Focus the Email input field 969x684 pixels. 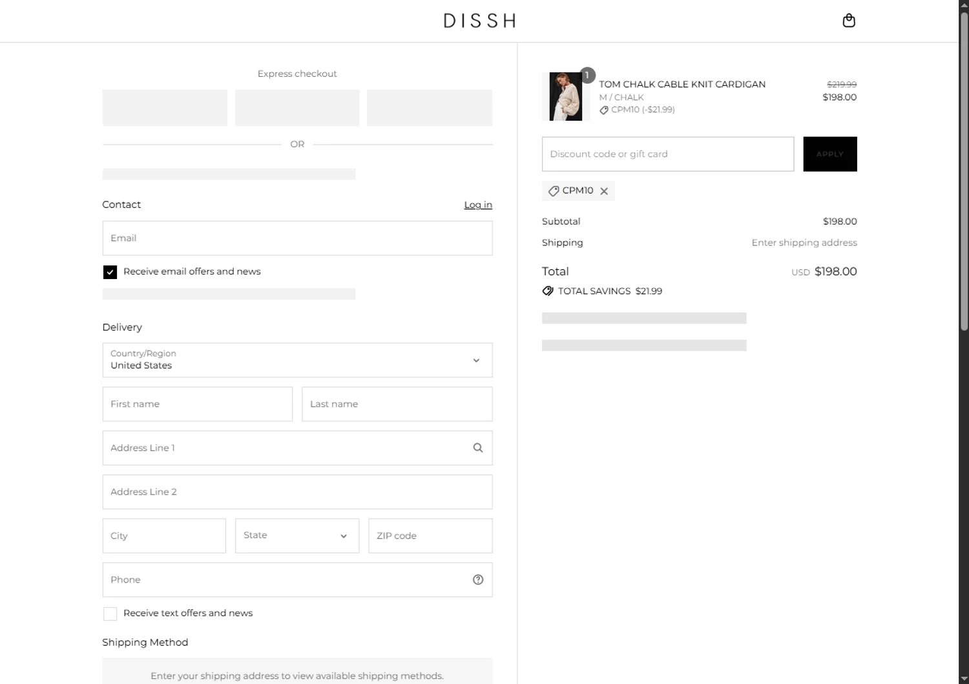point(297,238)
